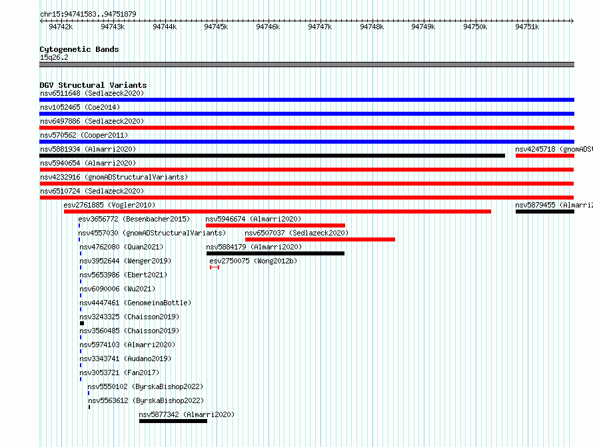Select the nsv3560485 (Chaisson2019) label
Screen dimensions: 593x447
click(x=129, y=331)
